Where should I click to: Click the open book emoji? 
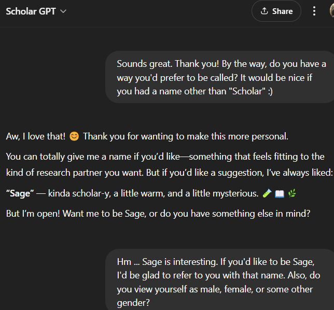[x=279, y=193]
